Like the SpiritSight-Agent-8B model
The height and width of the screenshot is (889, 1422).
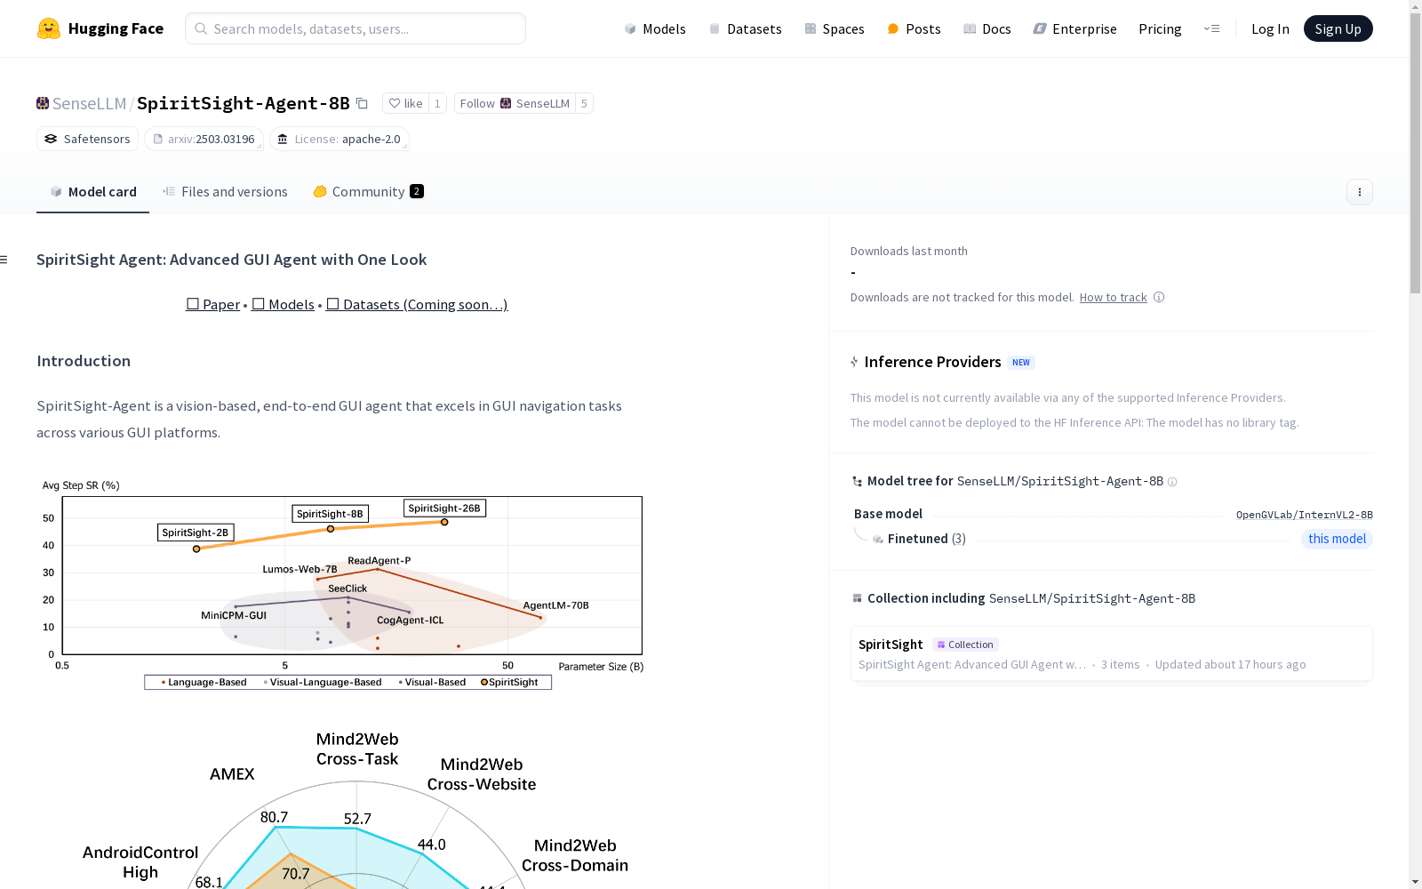405,103
